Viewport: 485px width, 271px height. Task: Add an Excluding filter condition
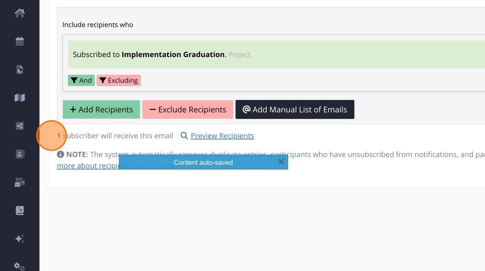coord(118,81)
